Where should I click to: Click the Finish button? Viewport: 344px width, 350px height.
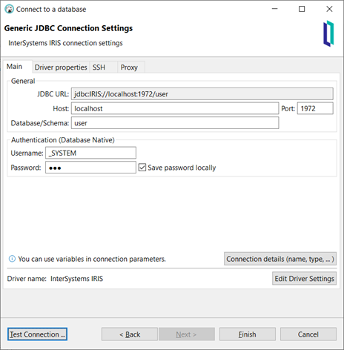point(248,334)
